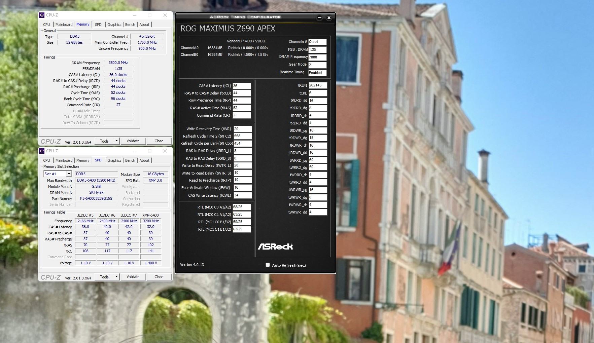This screenshot has width=594, height=343.
Task: Open the About tab in the lower CPU-Z window
Action: [x=144, y=160]
